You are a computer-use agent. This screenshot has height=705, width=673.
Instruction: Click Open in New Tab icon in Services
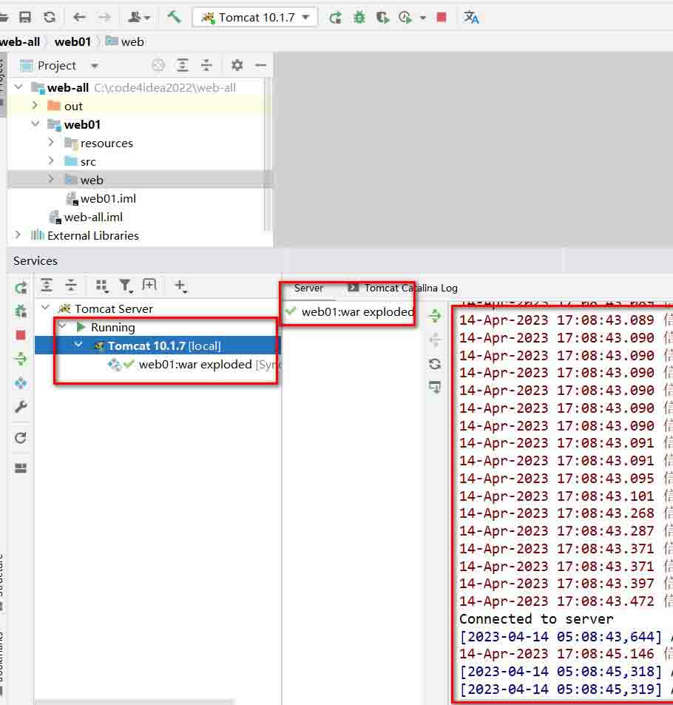tap(149, 285)
